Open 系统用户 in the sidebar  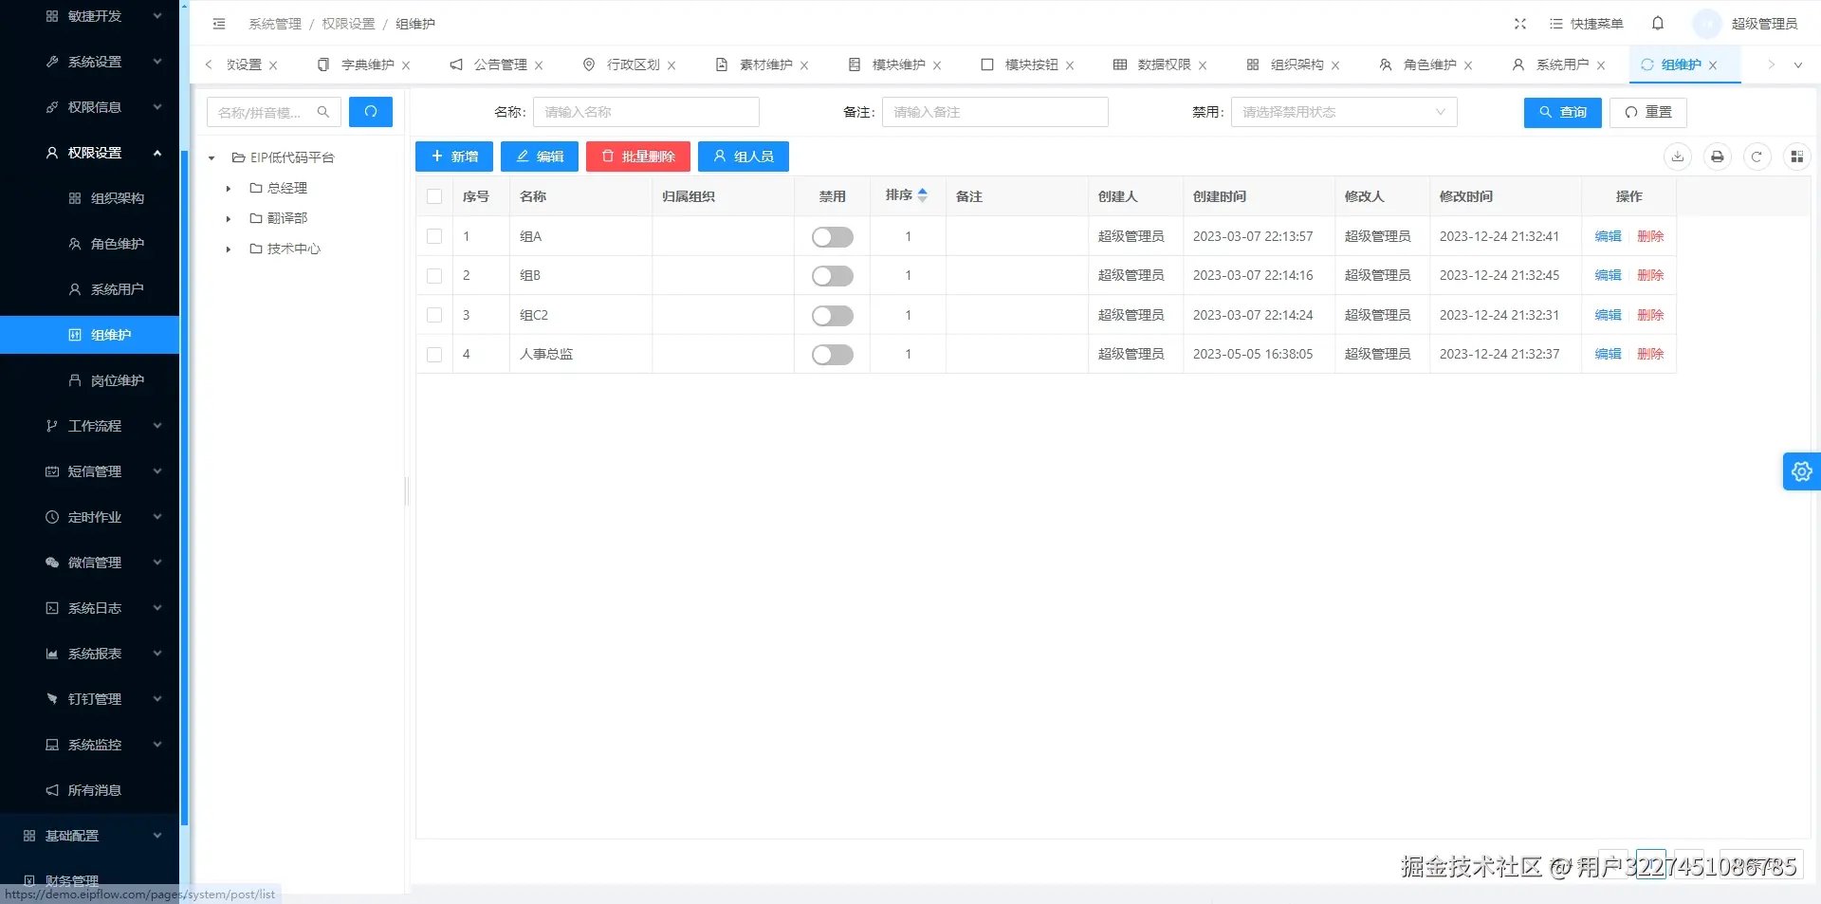click(89, 289)
